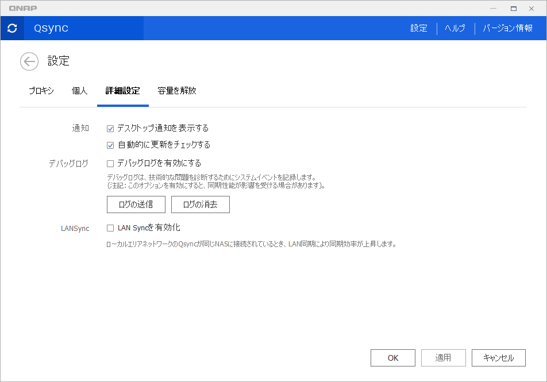Cancel with the キャンセル button

coord(499,358)
